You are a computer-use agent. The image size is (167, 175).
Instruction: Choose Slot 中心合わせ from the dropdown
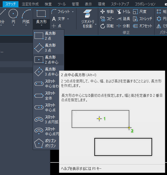(46, 84)
